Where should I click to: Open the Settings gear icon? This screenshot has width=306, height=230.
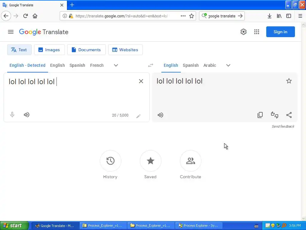coord(243,32)
